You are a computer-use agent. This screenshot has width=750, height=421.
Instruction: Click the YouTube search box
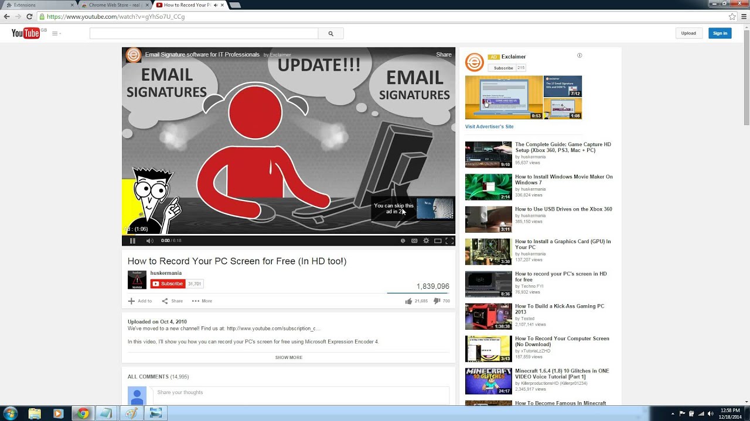click(x=204, y=33)
